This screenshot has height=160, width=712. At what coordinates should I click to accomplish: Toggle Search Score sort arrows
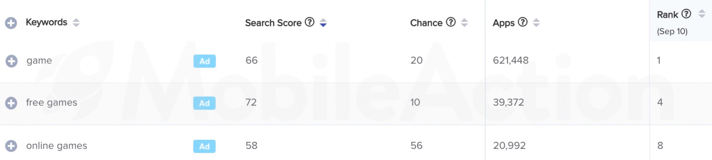pyautogui.click(x=323, y=22)
